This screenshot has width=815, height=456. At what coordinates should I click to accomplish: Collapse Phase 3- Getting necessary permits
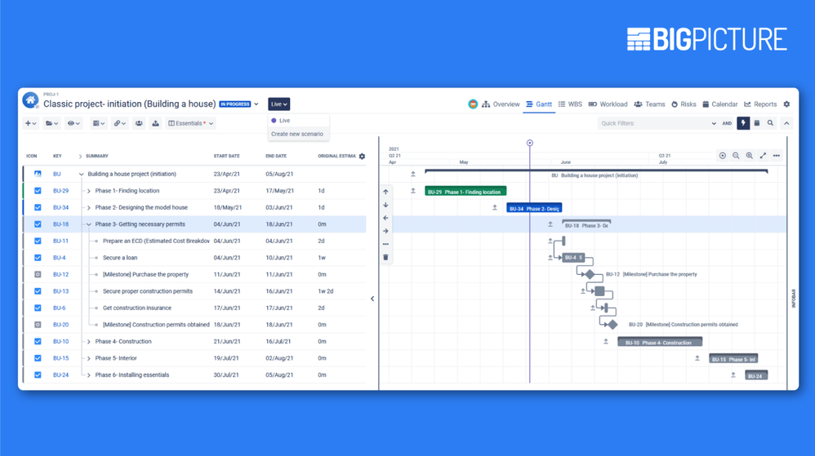tap(89, 225)
